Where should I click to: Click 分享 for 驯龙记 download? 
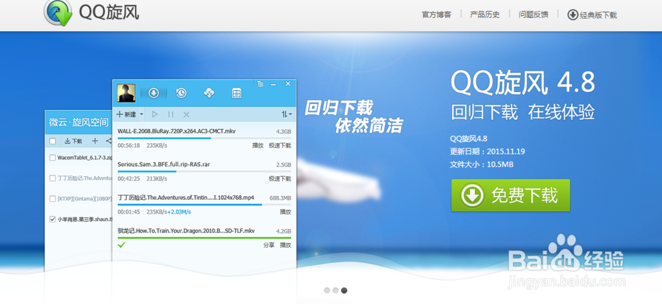coord(269,245)
